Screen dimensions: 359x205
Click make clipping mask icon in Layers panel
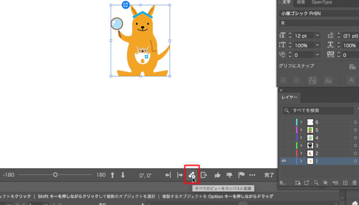click(x=326, y=183)
